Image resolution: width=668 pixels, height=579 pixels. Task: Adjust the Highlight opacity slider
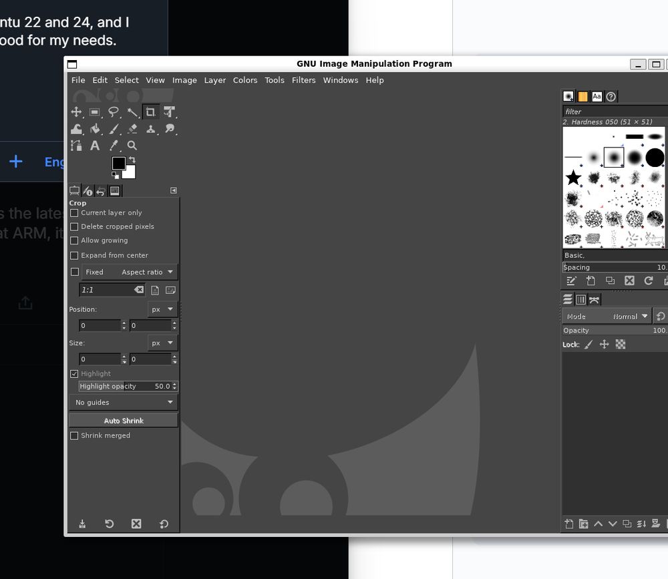click(128, 386)
